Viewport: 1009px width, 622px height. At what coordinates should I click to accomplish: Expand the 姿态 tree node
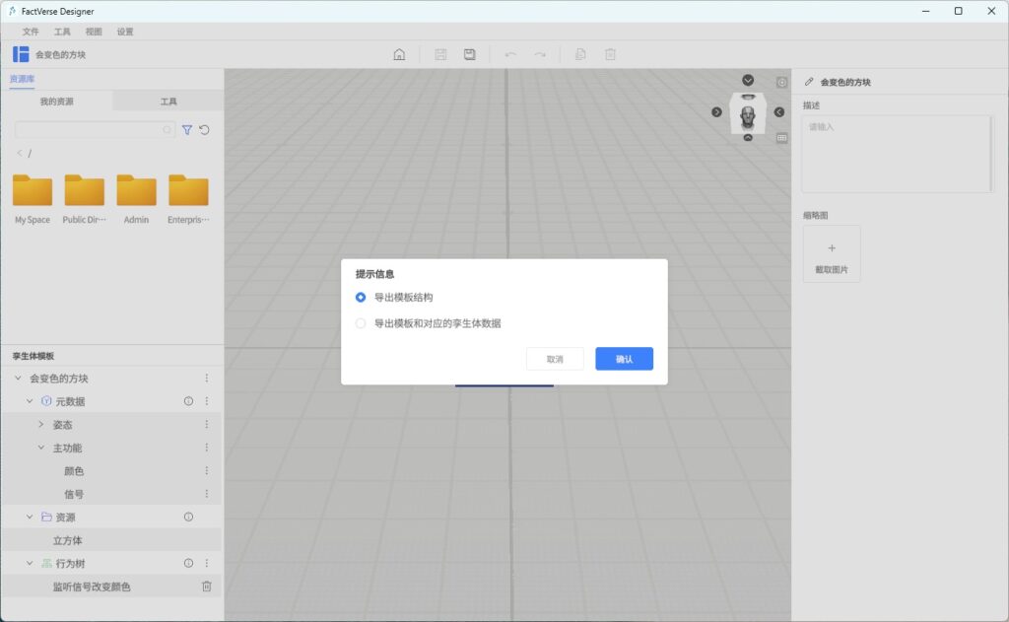(x=40, y=425)
